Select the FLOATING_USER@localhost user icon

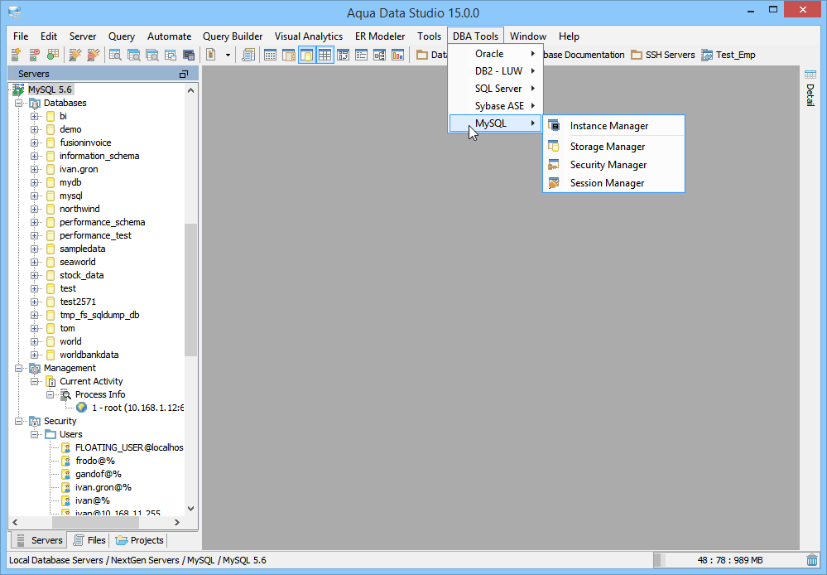click(66, 447)
